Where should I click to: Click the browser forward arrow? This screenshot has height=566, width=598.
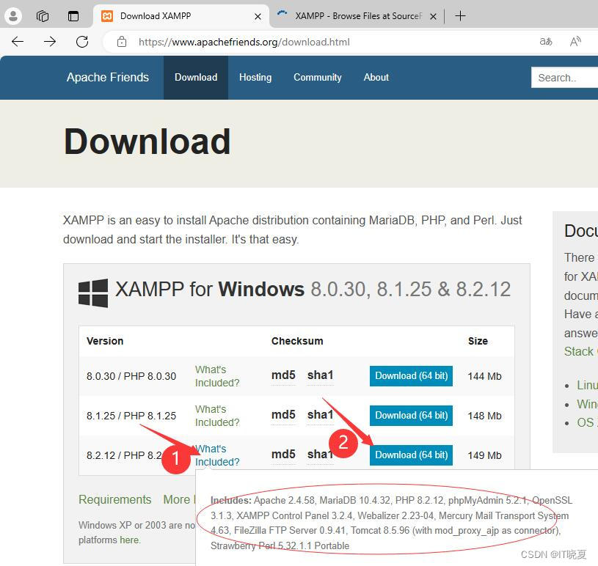[x=50, y=42]
